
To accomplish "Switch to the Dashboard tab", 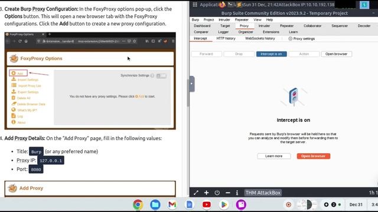I will (202, 26).
